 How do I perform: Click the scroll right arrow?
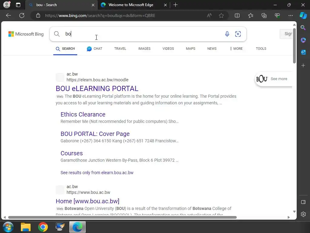pos(289,217)
